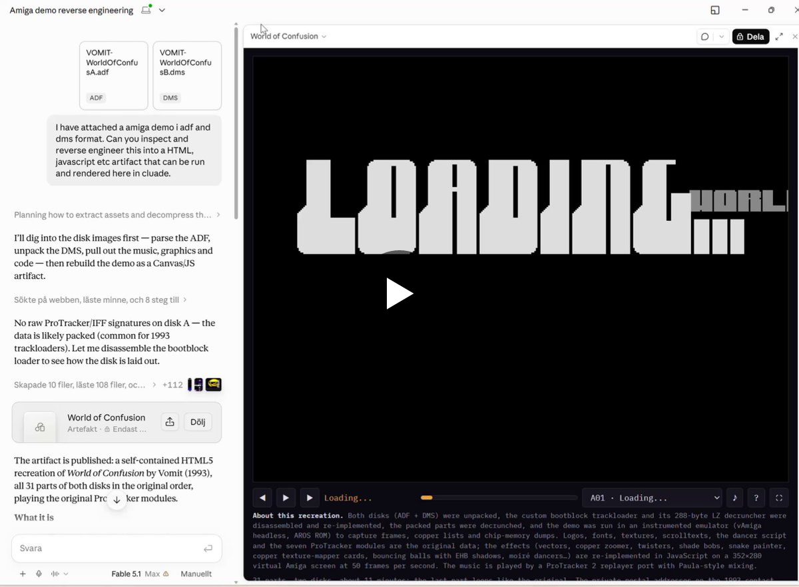Expand the Planning how to extract assets step
Image resolution: width=799 pixels, height=587 pixels.
coord(117,215)
